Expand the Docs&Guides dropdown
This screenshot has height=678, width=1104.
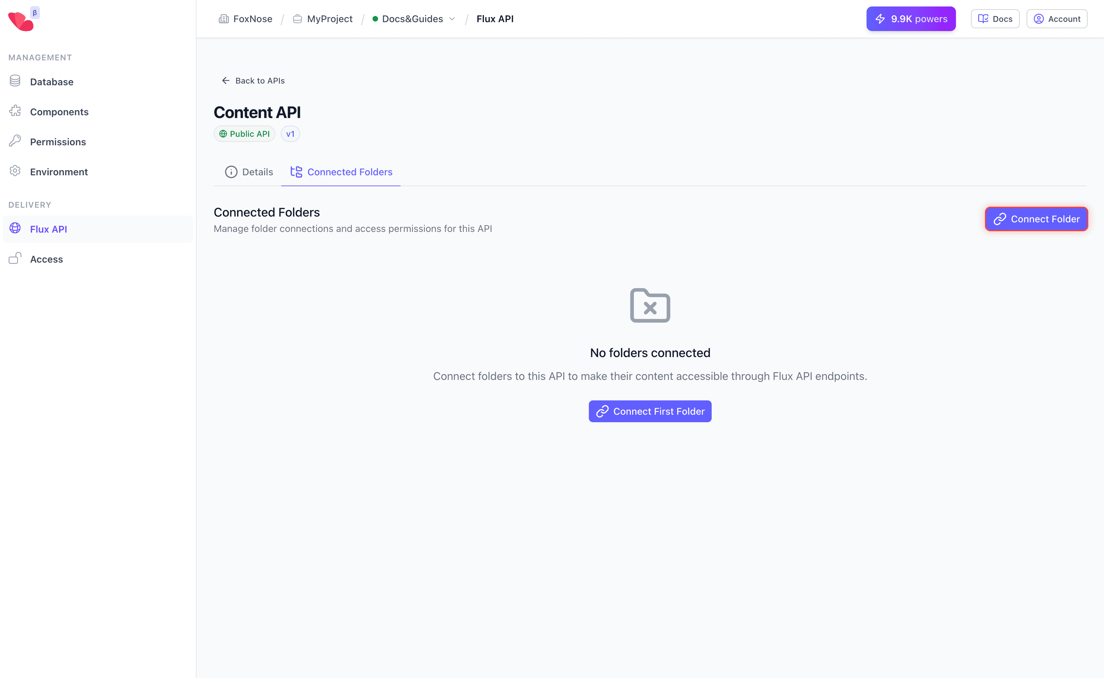tap(452, 19)
